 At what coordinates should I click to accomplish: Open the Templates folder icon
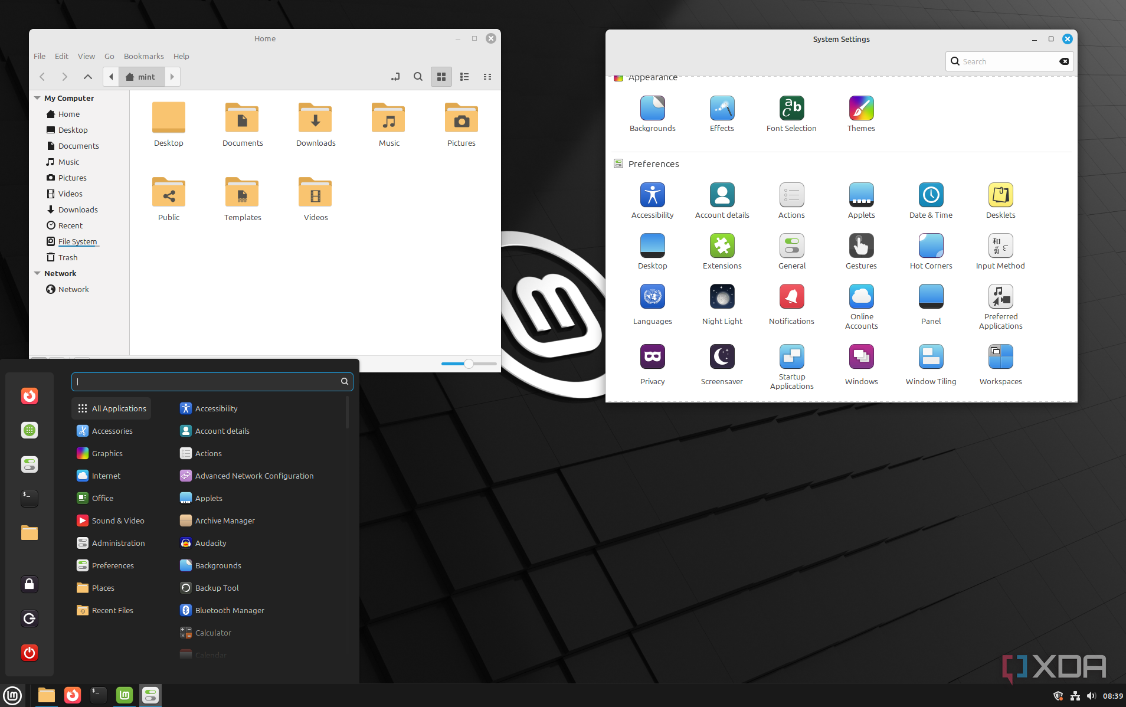(x=242, y=198)
